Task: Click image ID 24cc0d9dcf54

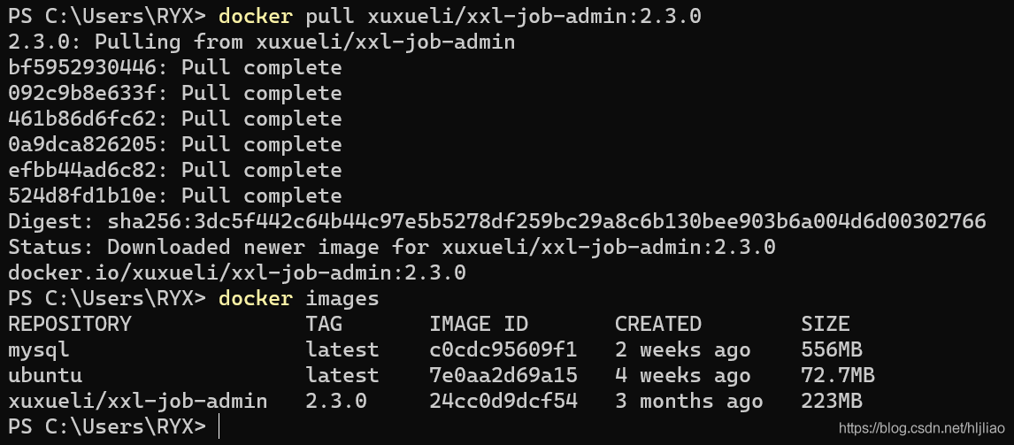Action: pyautogui.click(x=503, y=401)
